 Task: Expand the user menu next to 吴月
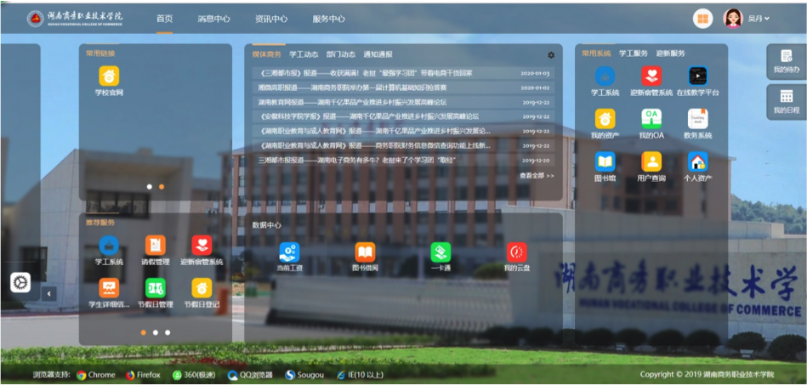(767, 19)
